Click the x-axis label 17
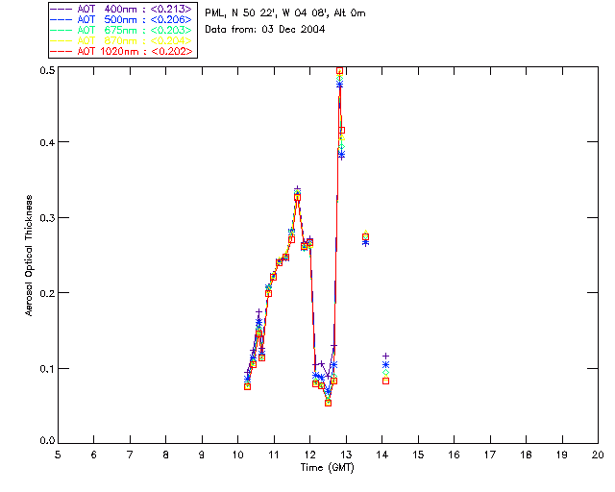The height and width of the screenshot is (492, 615). (490, 455)
